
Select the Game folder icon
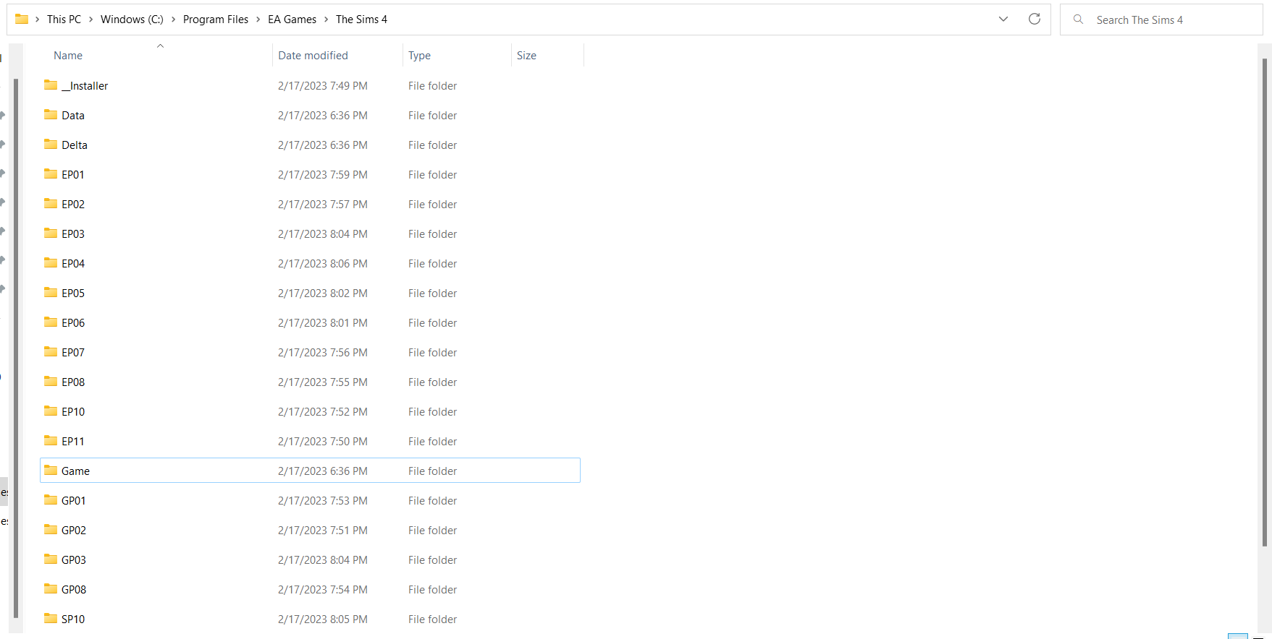pos(51,471)
